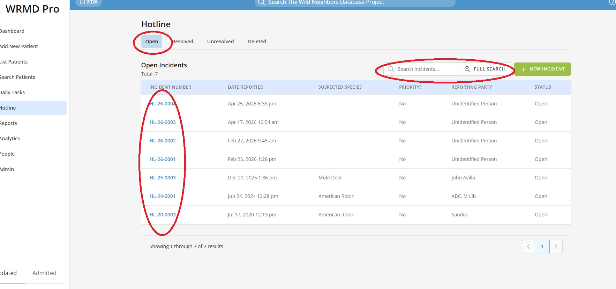This screenshot has width=616, height=289.
Task: Click page number 1 button
Action: [x=542, y=246]
